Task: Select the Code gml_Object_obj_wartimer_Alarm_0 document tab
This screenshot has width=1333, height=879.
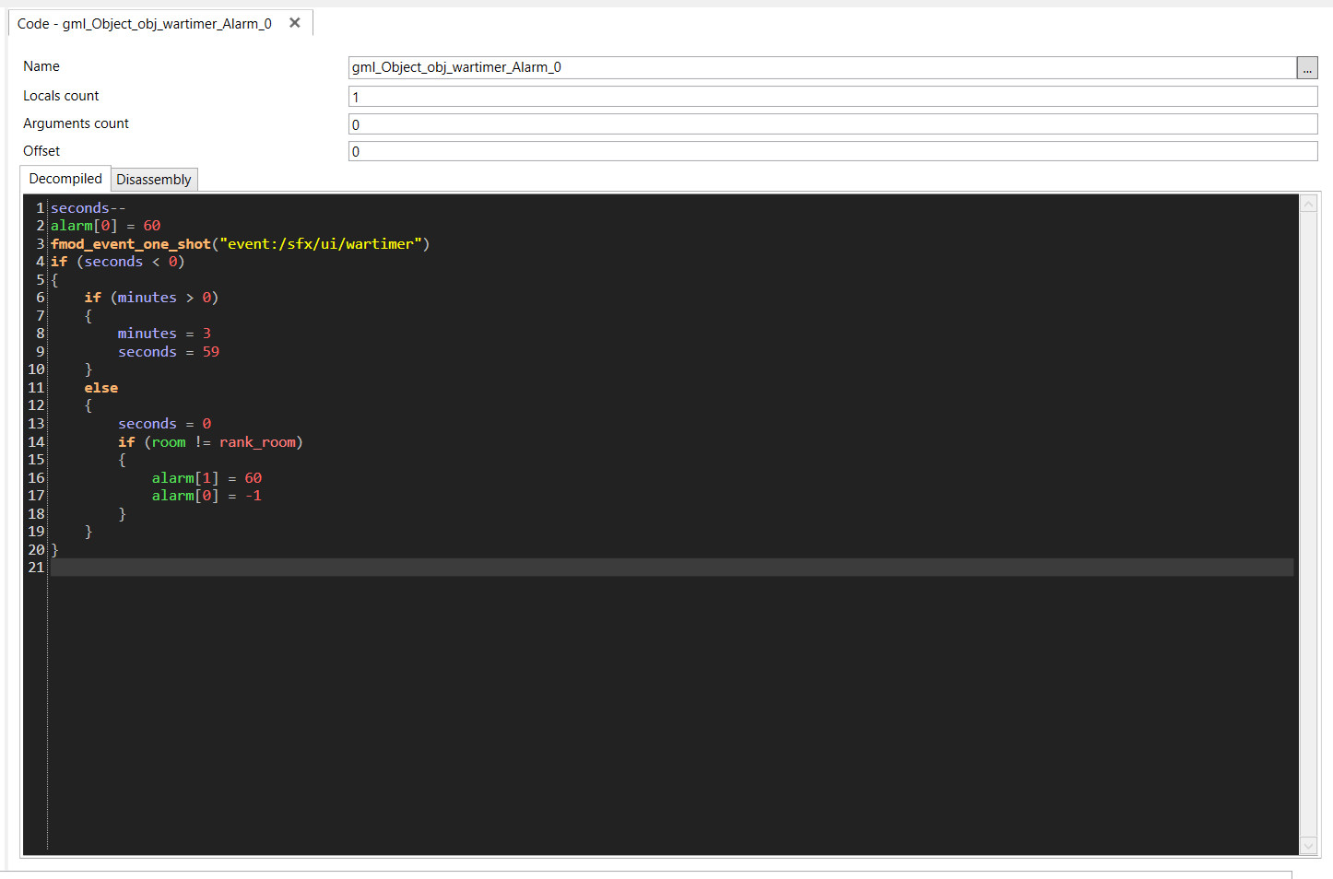Action: tap(145, 24)
